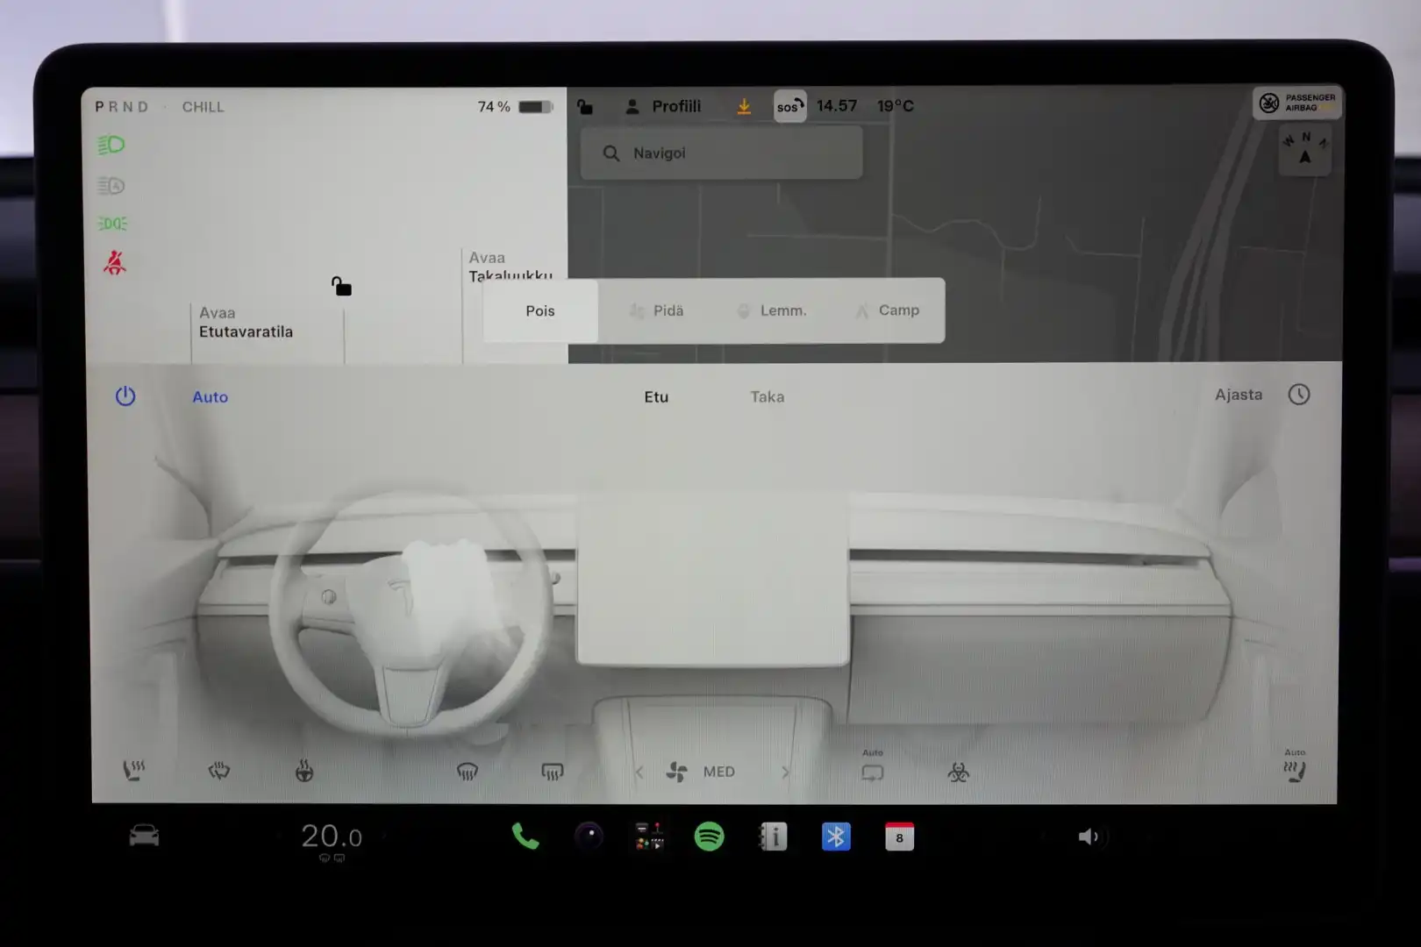This screenshot has width=1421, height=947.
Task: Open the Phone app
Action: pyautogui.click(x=525, y=837)
